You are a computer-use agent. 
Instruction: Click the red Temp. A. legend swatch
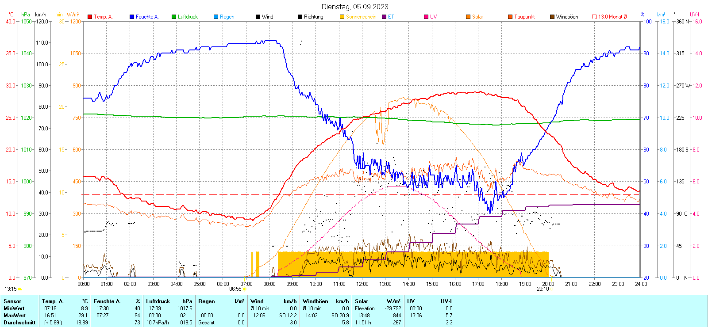pyautogui.click(x=90, y=17)
